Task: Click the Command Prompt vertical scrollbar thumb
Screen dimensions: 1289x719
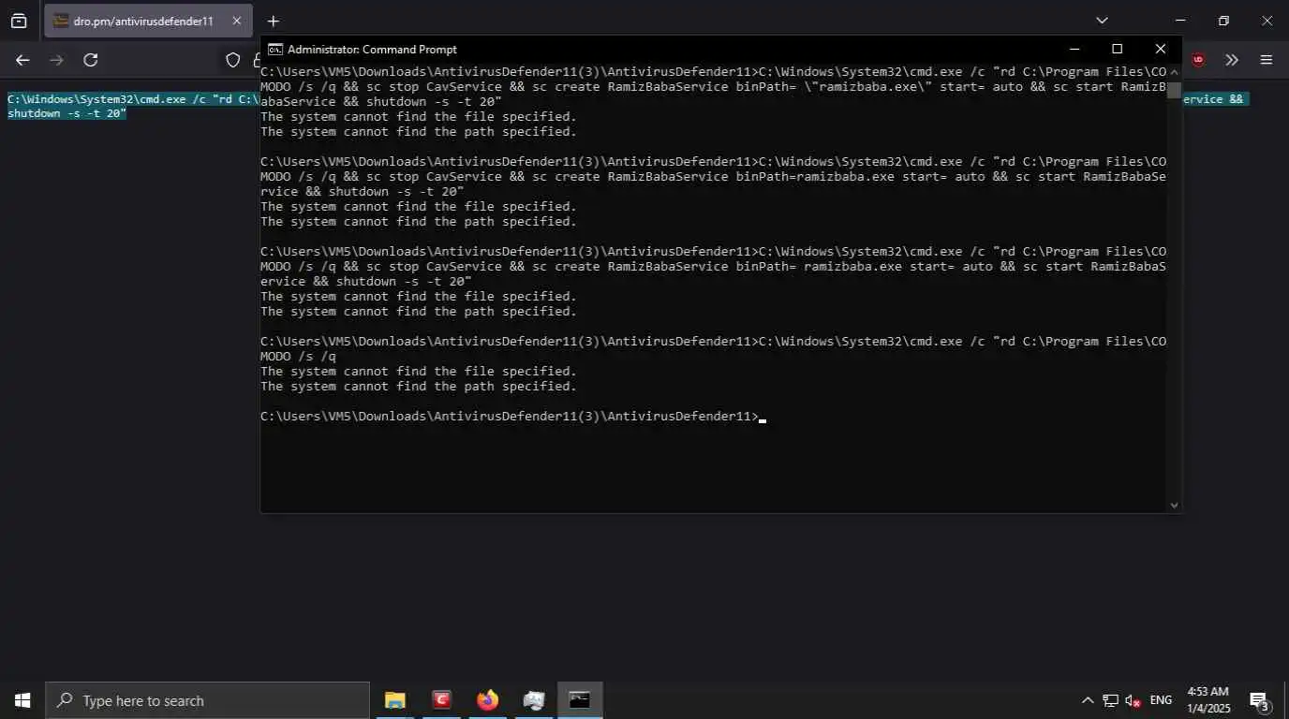Action: click(1174, 89)
